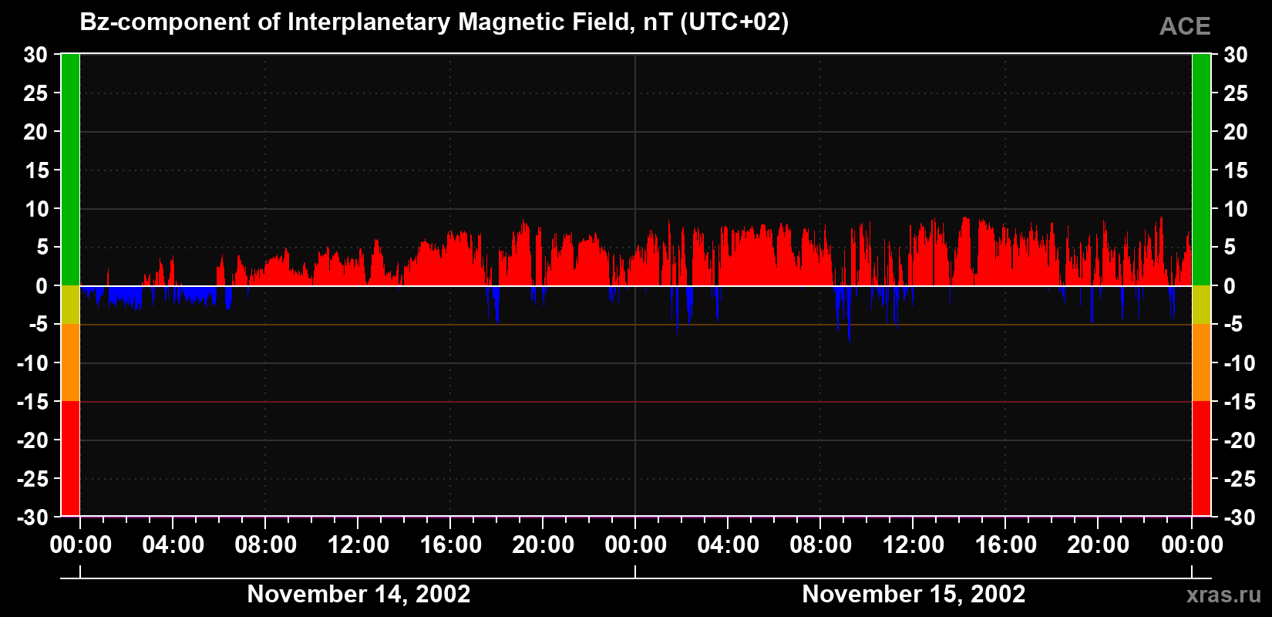The width and height of the screenshot is (1272, 617).
Task: Click the 16:00 time label for November 15
Action: pos(1006,545)
